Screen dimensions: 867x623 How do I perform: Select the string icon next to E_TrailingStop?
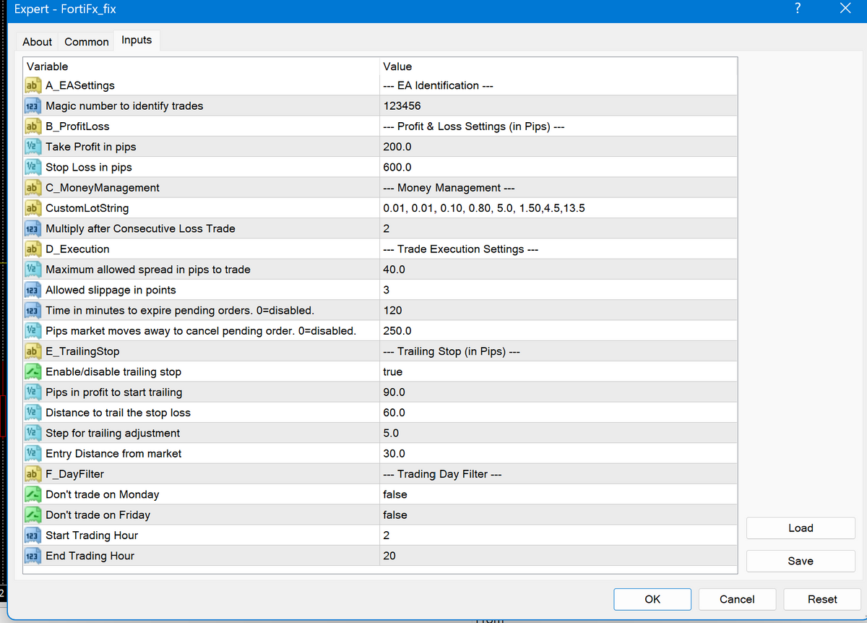(x=33, y=351)
